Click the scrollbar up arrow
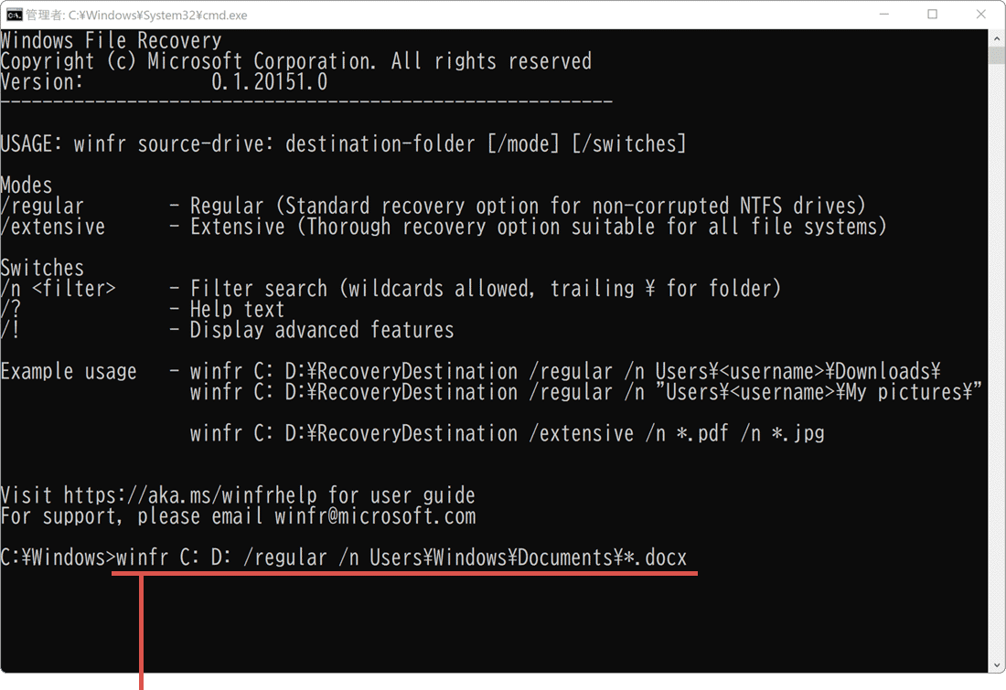This screenshot has width=1006, height=690. (997, 38)
